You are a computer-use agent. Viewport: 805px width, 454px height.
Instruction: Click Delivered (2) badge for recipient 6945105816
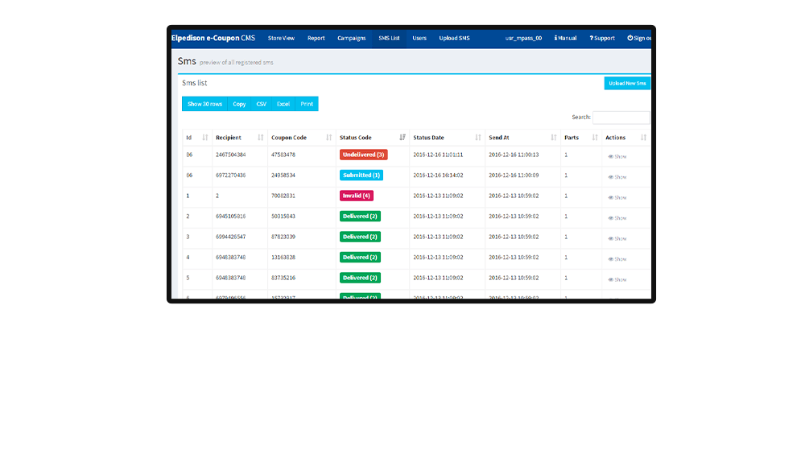tap(360, 217)
